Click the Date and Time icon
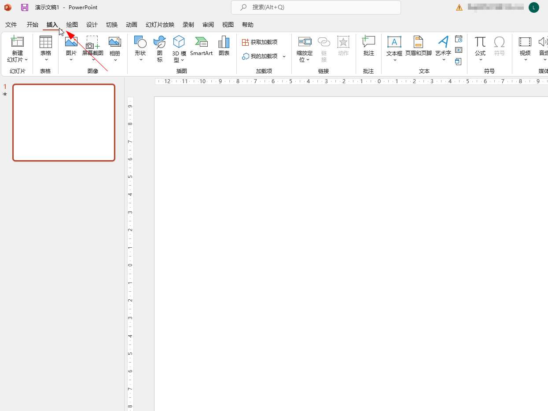Image resolution: width=548 pixels, height=411 pixels. click(459, 39)
